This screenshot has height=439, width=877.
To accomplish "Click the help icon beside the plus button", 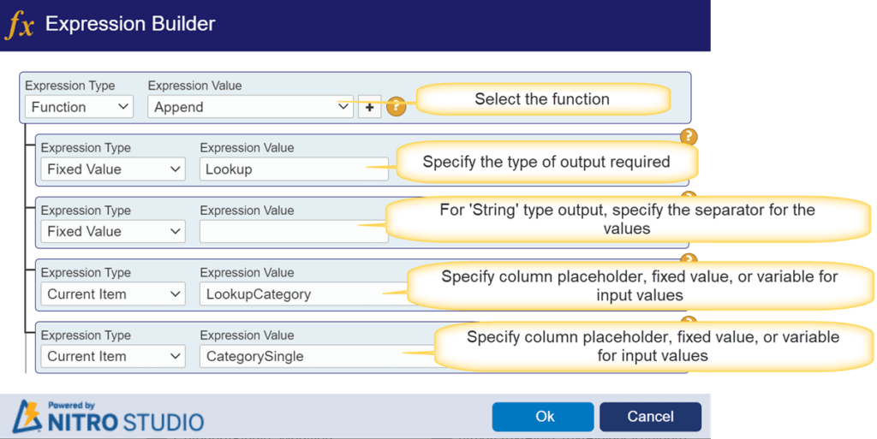I will click(x=396, y=106).
